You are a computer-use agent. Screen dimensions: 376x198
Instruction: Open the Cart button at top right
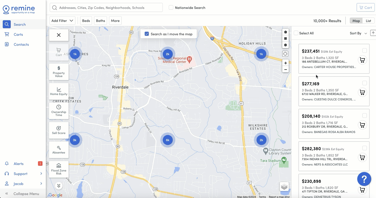(x=365, y=7)
